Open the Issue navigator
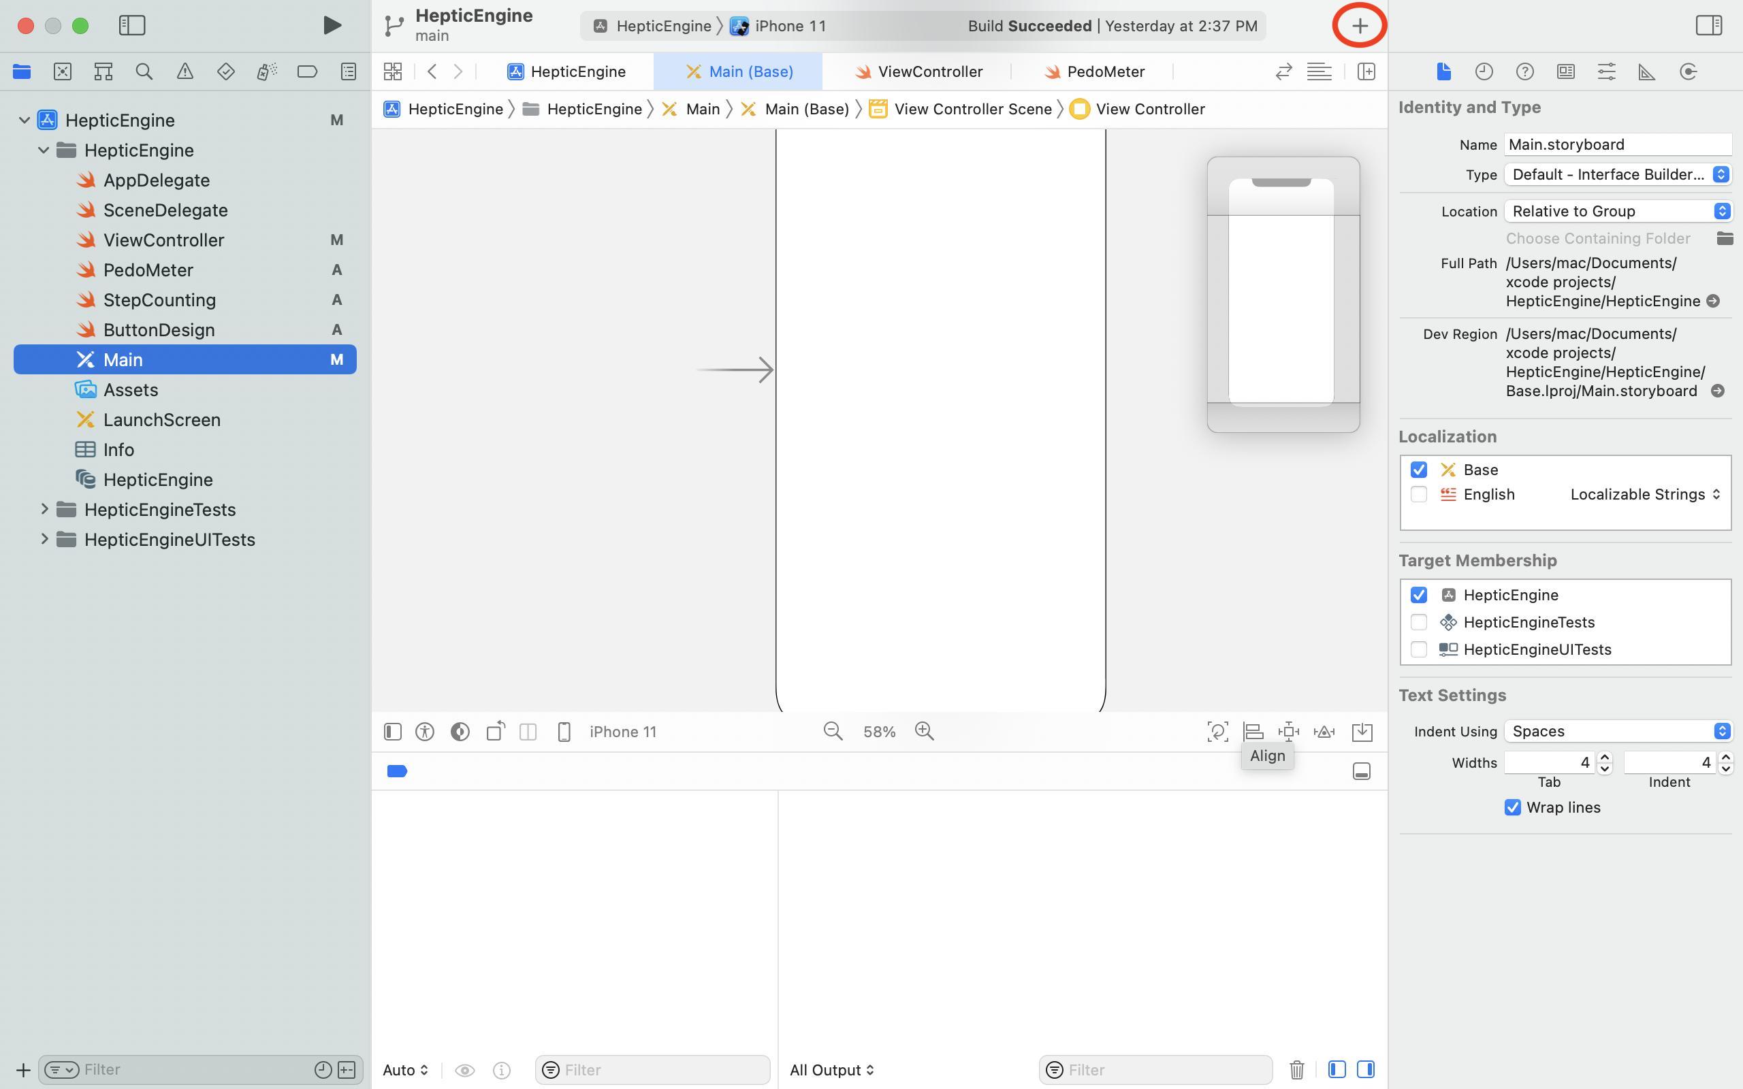This screenshot has width=1743, height=1089. [185, 71]
